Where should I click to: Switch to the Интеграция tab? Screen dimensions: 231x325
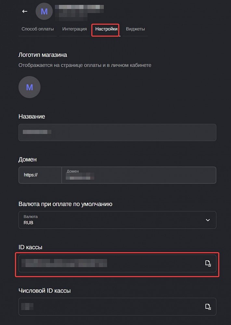74,29
